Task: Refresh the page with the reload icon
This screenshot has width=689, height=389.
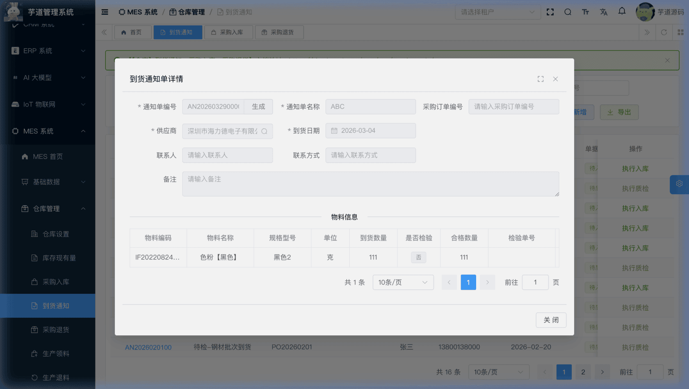Action: click(x=664, y=32)
